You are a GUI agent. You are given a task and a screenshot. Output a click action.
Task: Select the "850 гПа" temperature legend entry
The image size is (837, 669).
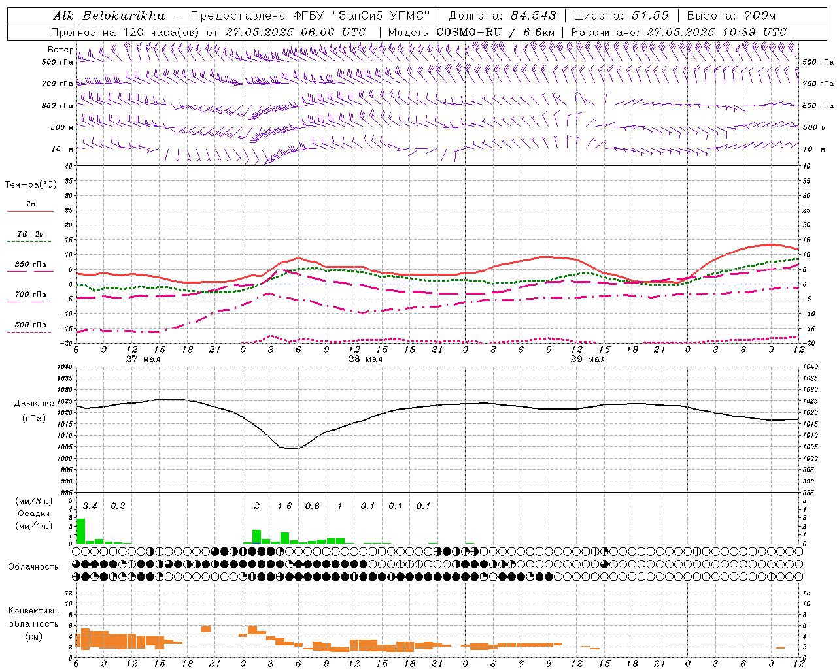[31, 265]
